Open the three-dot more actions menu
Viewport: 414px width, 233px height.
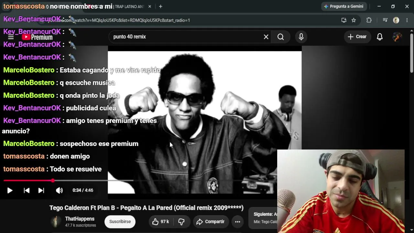tap(237, 222)
